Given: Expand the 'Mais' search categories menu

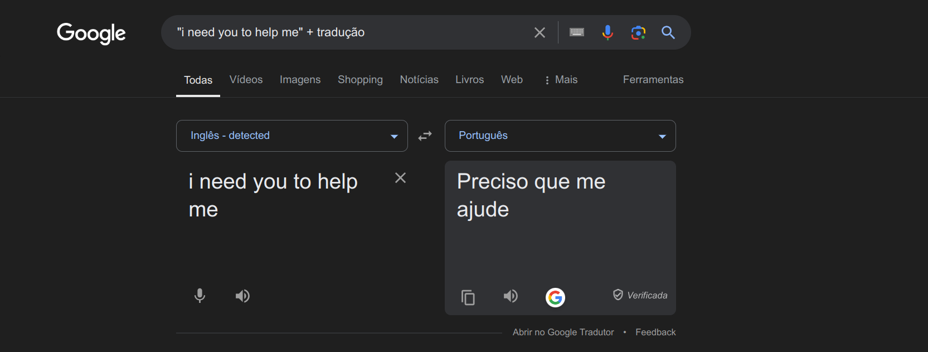Looking at the screenshot, I should tap(560, 80).
